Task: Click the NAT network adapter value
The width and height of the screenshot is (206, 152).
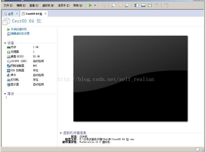Action: tap(35, 66)
